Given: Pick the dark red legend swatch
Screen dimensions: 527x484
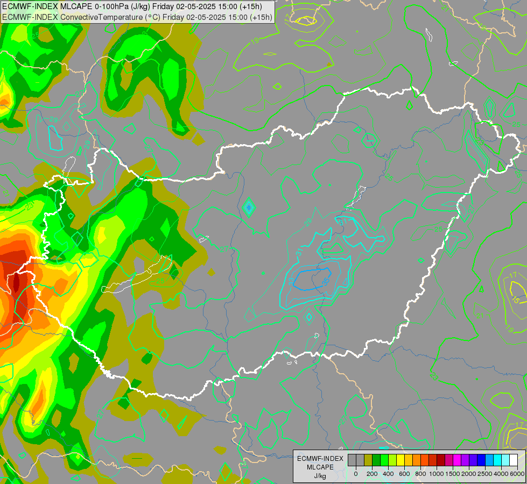Looking at the screenshot, I should click(x=441, y=460).
